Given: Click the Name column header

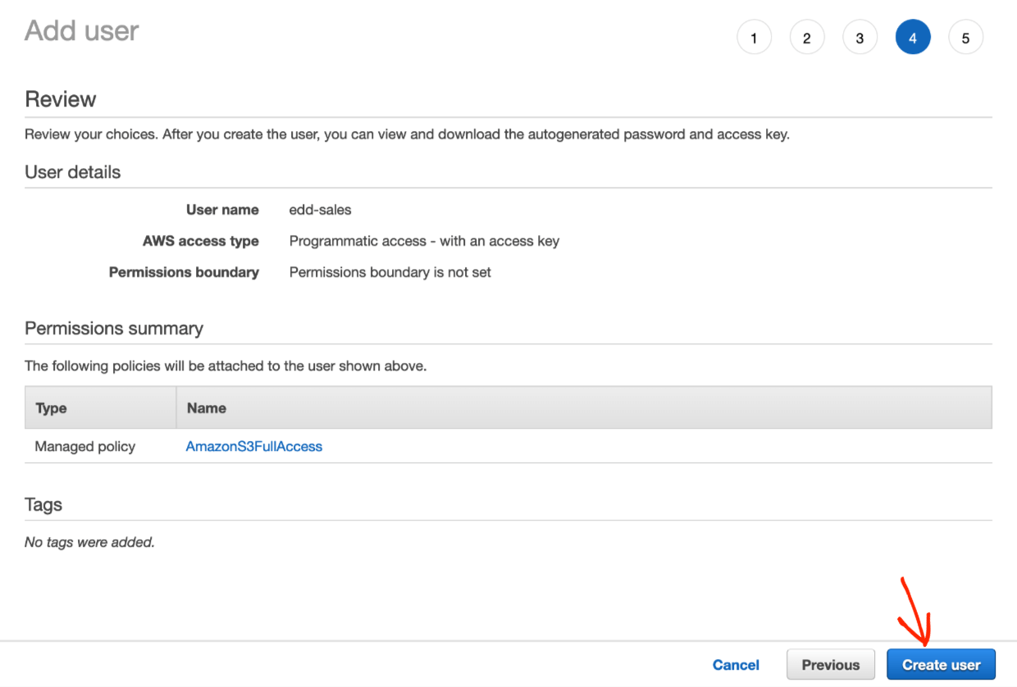Looking at the screenshot, I should 206,407.
